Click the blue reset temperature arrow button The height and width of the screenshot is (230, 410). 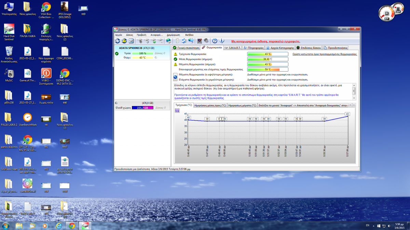(175, 77)
